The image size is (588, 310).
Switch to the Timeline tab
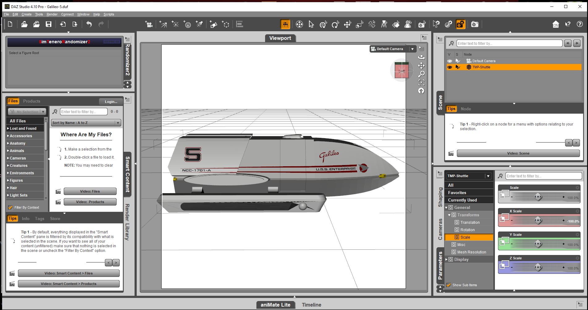point(311,305)
